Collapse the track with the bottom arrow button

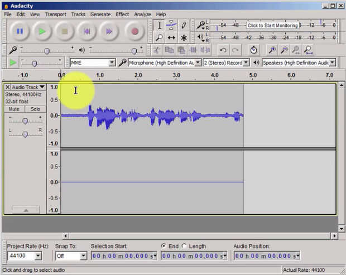point(26,210)
